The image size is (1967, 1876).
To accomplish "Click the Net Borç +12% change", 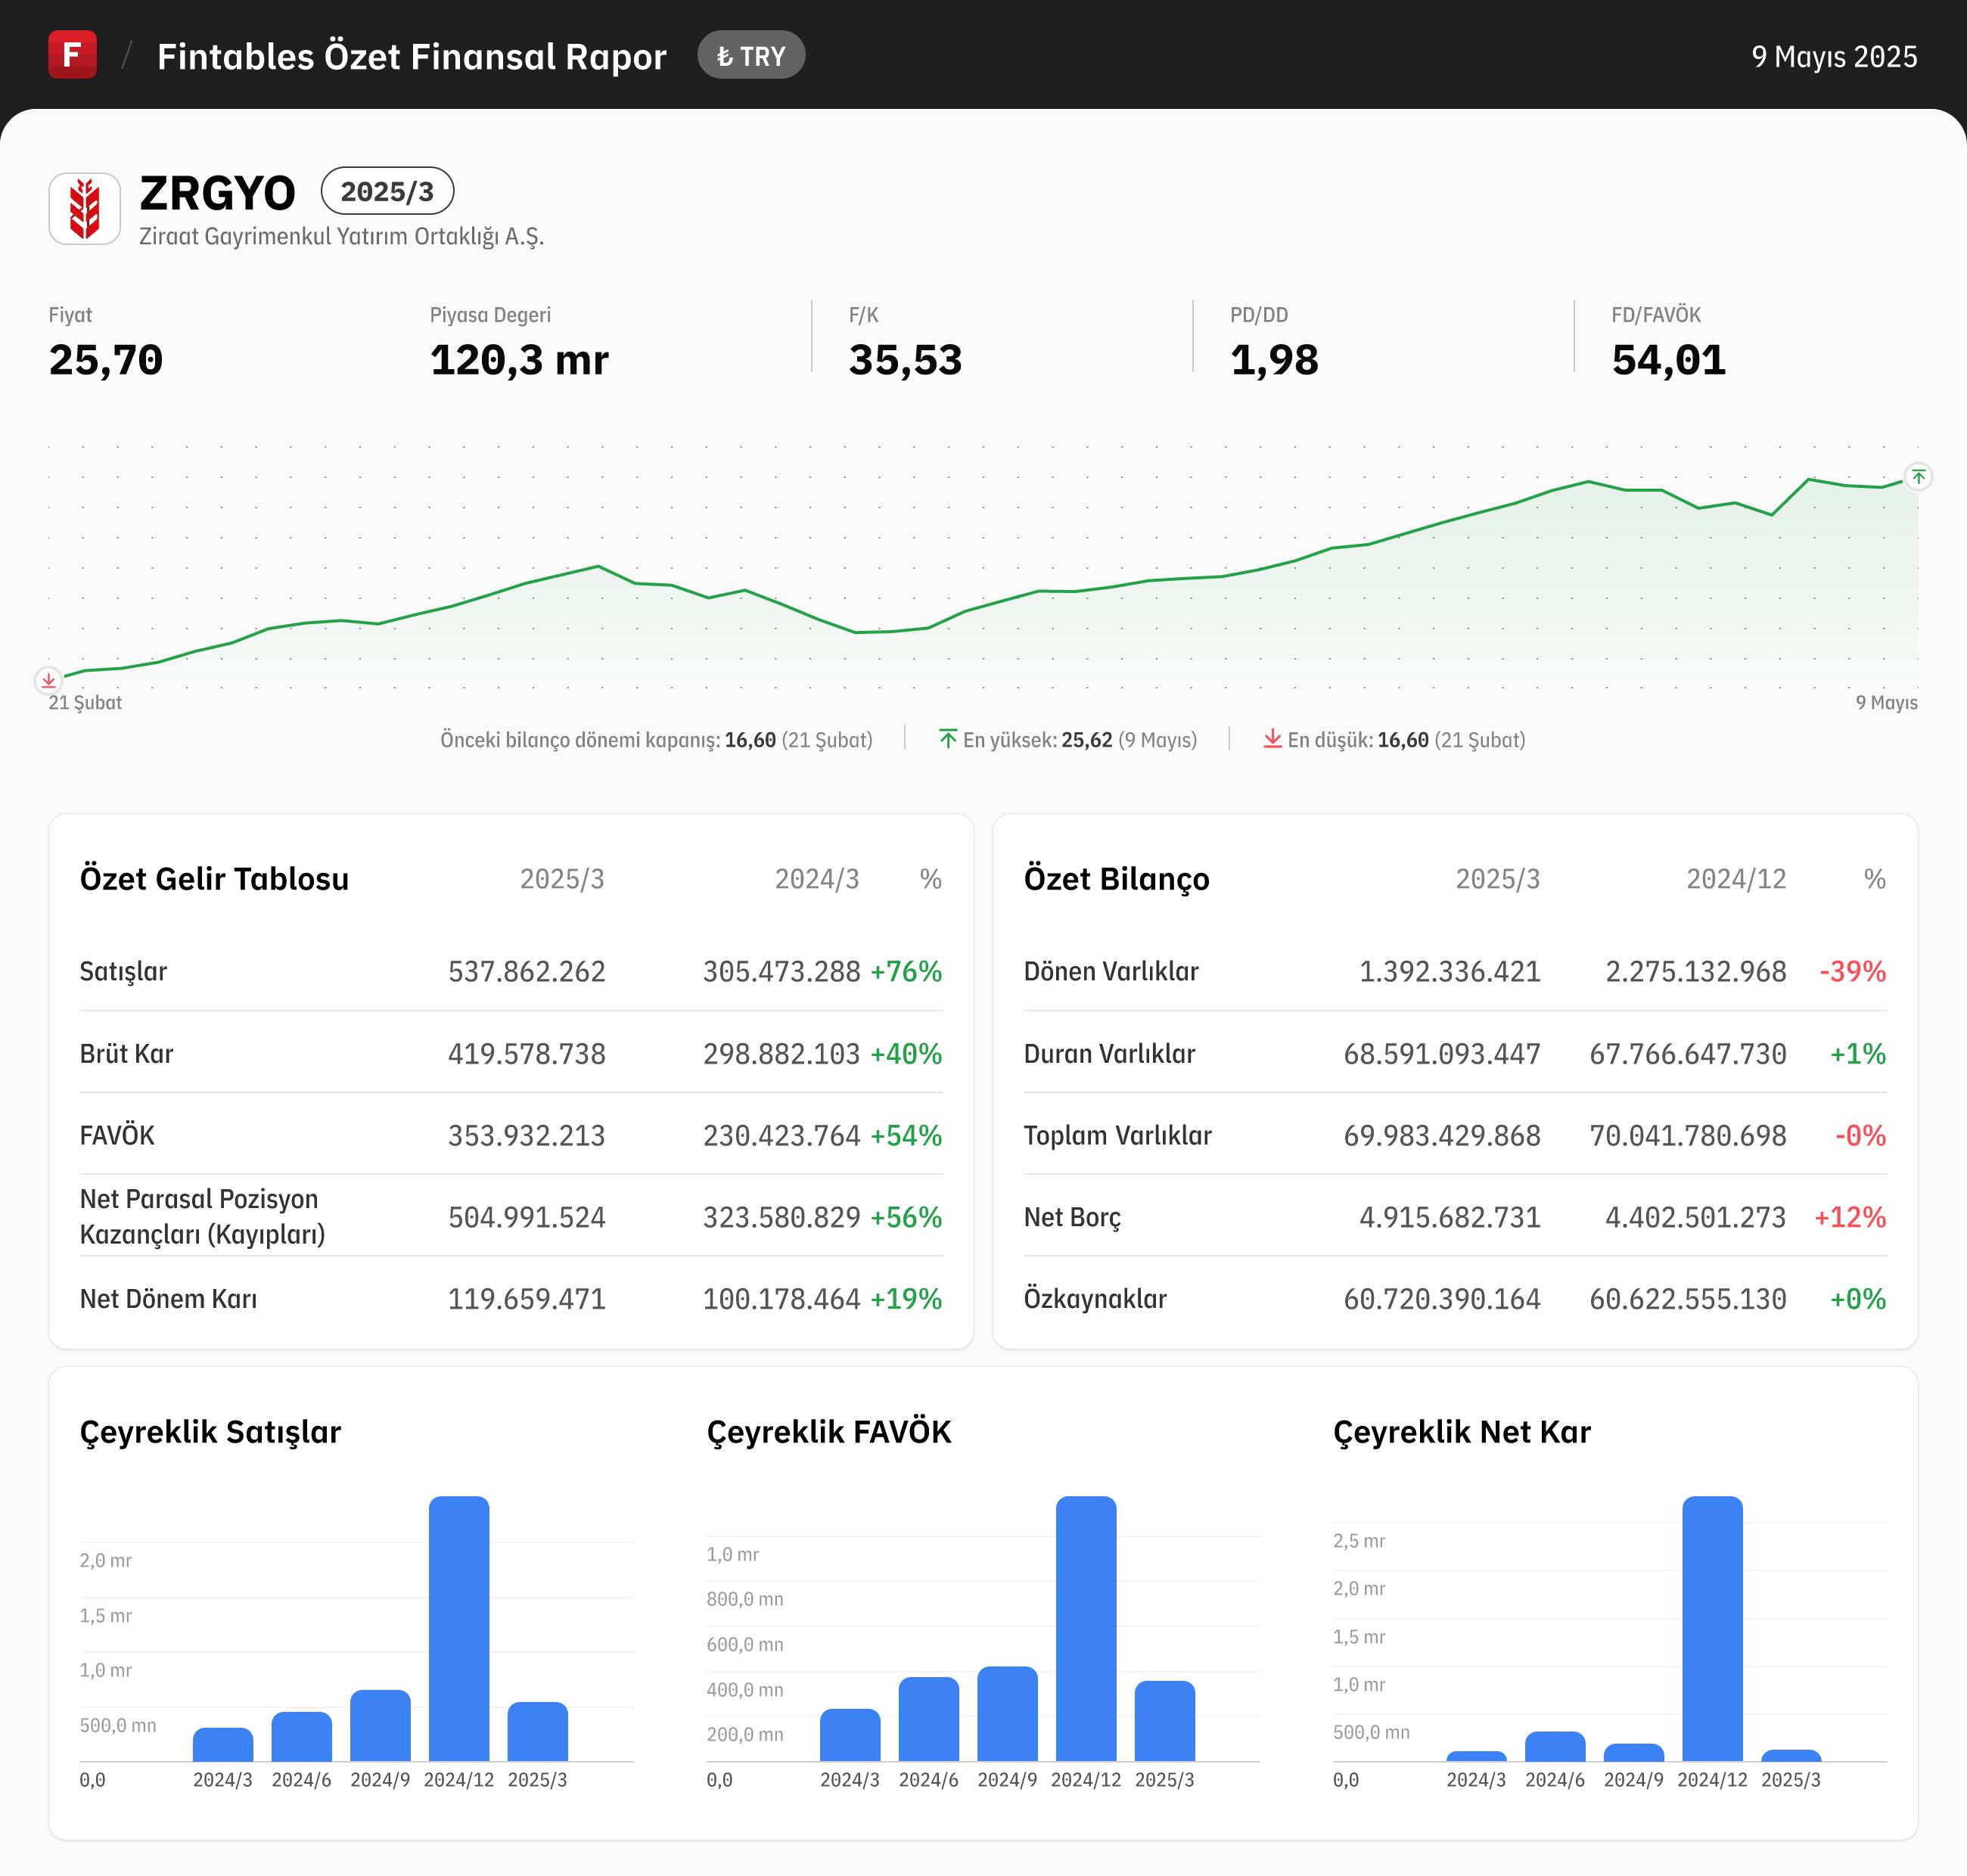I will (x=1850, y=1217).
